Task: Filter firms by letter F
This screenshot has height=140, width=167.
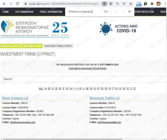Action: click(x=64, y=88)
